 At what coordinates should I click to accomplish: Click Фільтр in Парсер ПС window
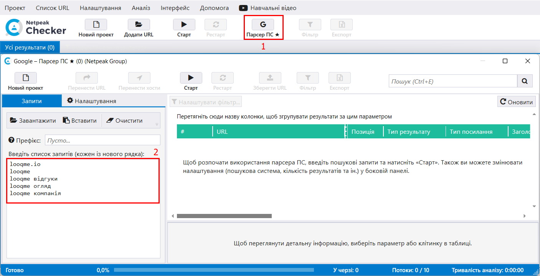click(307, 82)
